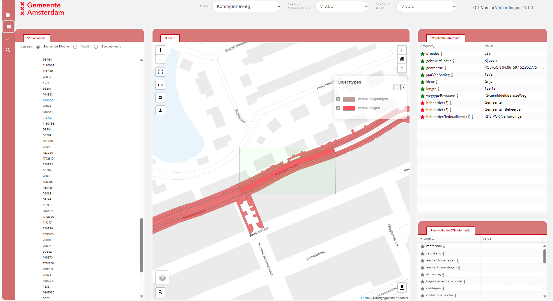Open the Project Koninginneweg dropdown

[247, 6]
